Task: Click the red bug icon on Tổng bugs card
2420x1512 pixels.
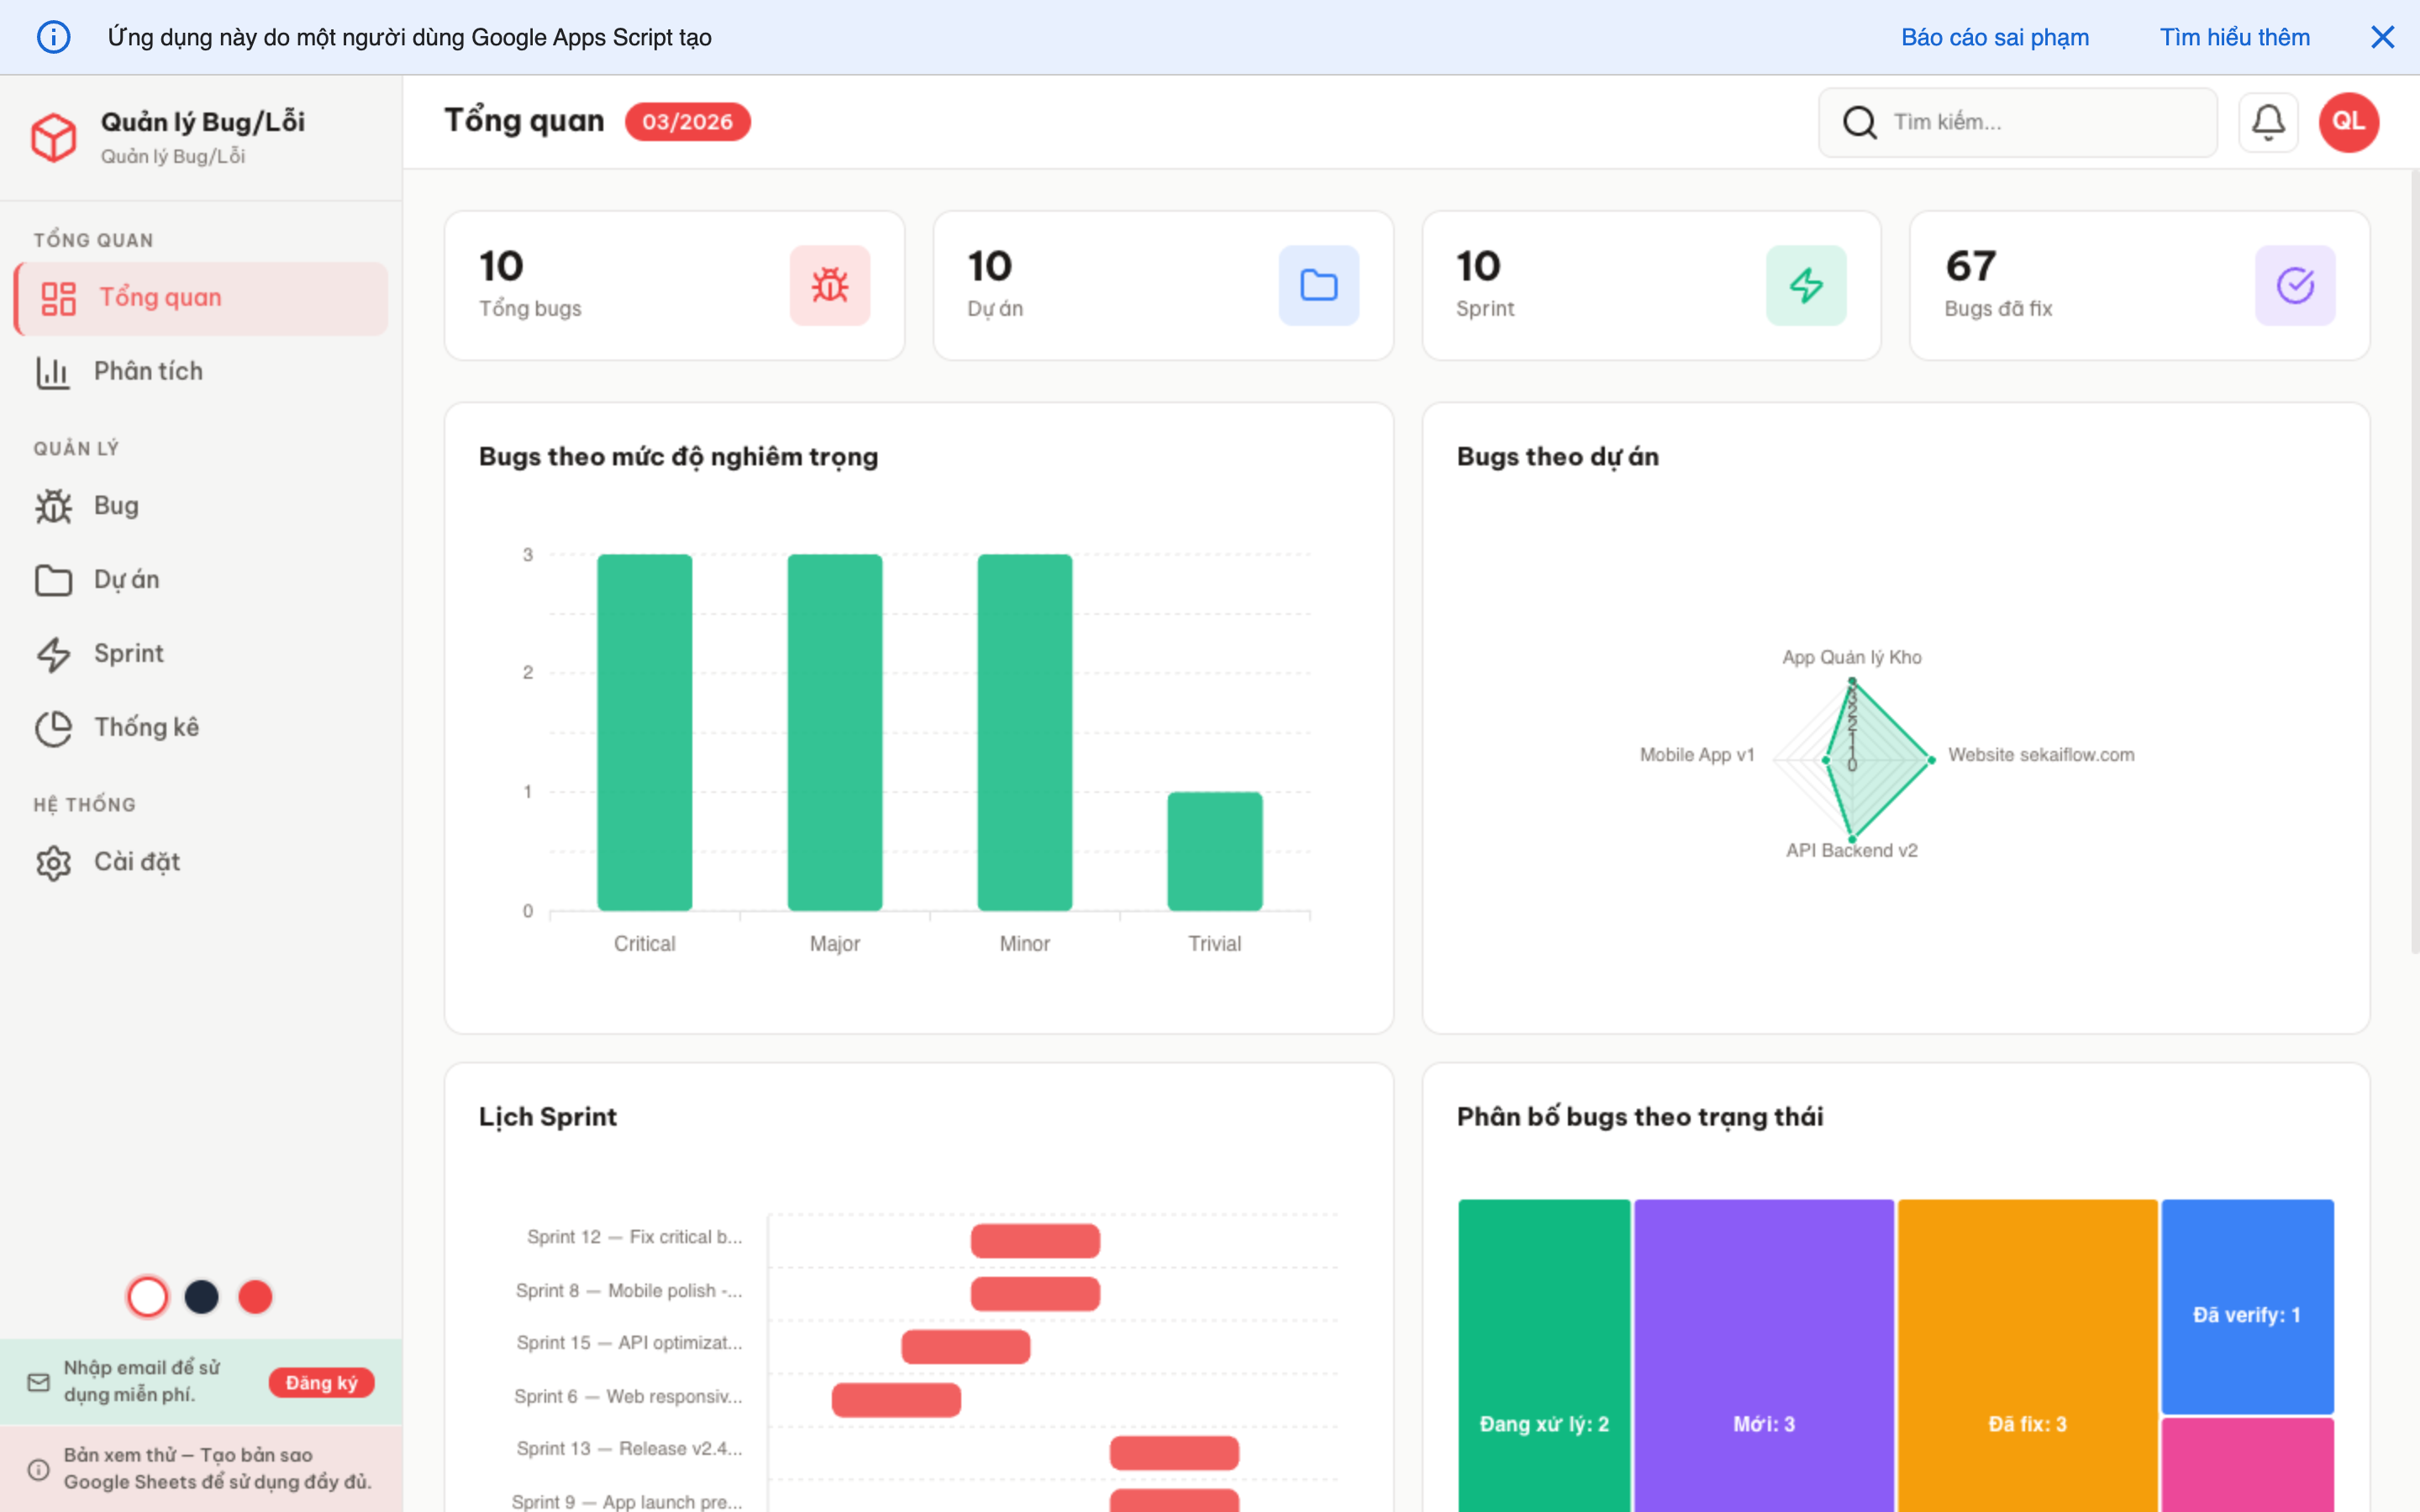Action: 829,285
